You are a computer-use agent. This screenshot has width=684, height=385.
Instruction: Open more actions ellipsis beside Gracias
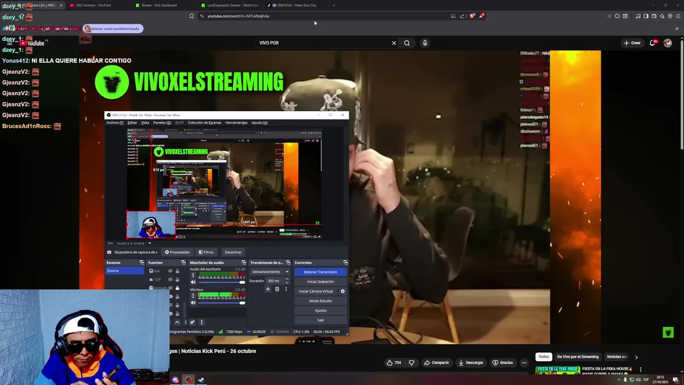coord(524,363)
